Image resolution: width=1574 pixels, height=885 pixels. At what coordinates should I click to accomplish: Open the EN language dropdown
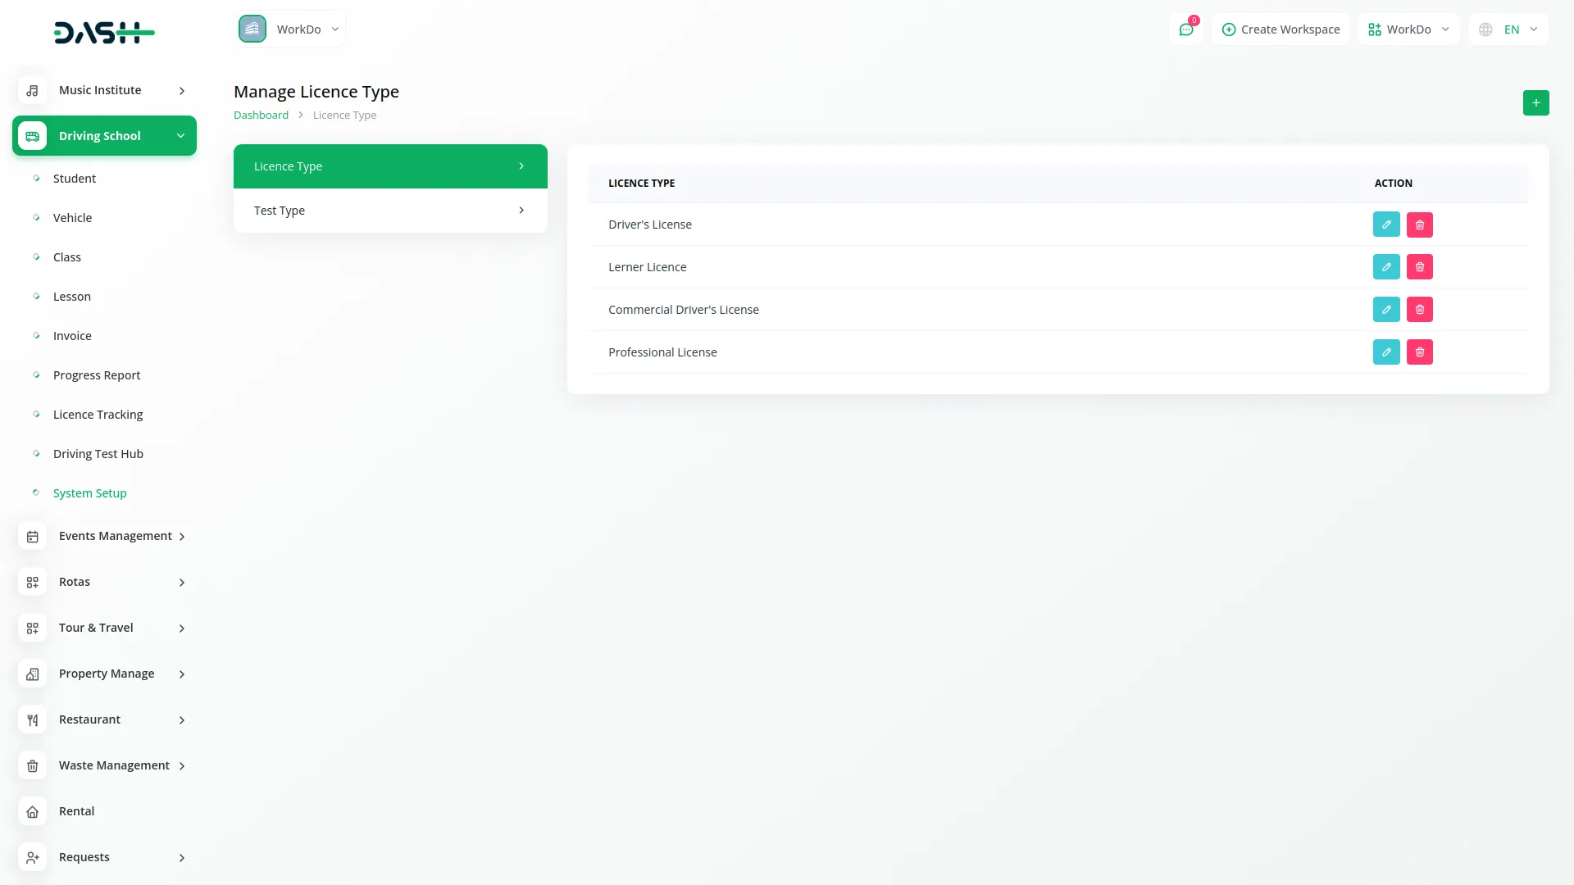1509,29
